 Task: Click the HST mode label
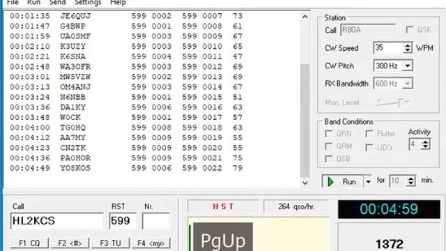(223, 206)
